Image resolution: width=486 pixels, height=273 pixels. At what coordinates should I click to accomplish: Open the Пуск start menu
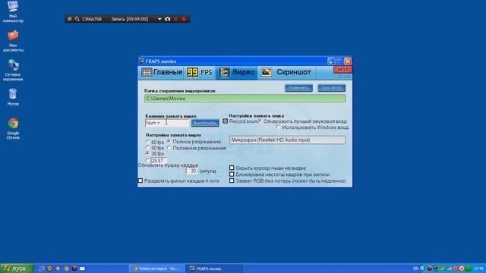[17, 268]
